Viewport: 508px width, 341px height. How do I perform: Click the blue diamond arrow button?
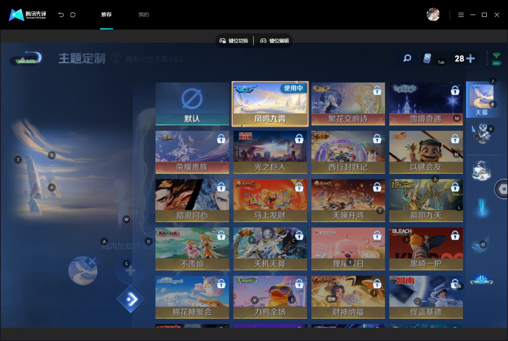point(132,299)
